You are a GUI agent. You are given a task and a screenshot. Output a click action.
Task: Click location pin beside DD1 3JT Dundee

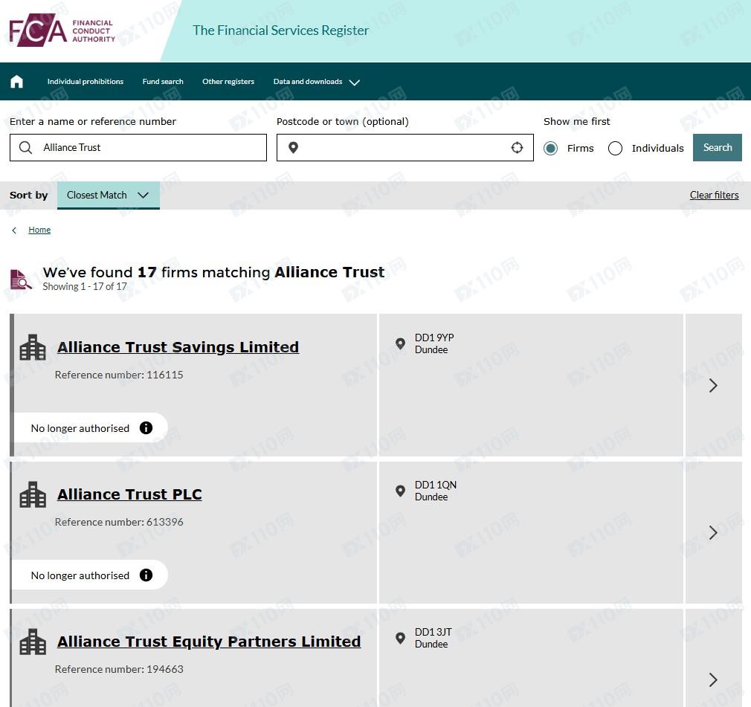tap(400, 638)
